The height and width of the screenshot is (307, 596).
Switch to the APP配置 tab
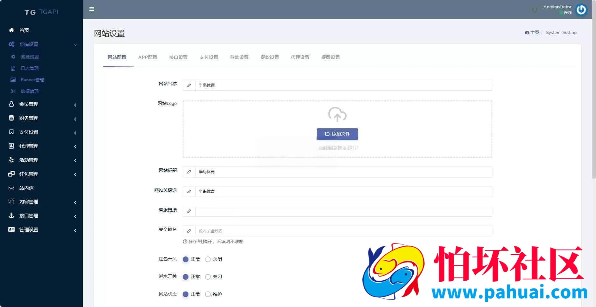click(148, 57)
